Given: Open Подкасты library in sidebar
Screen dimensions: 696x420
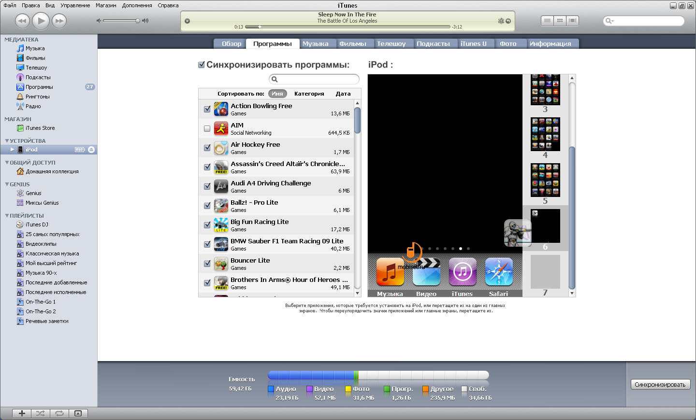Looking at the screenshot, I should (x=38, y=77).
